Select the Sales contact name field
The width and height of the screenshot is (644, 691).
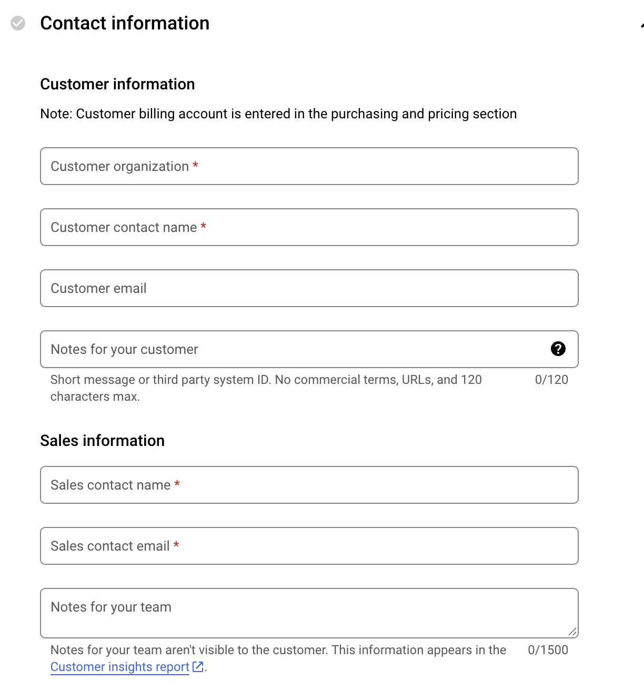[x=309, y=485]
